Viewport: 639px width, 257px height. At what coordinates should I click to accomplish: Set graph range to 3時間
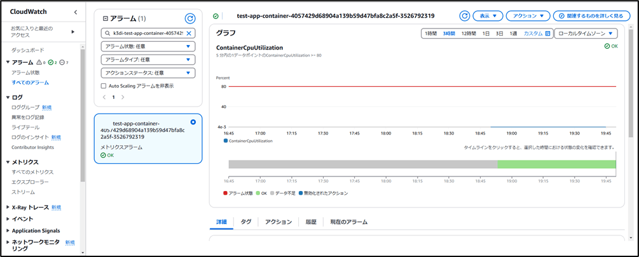click(449, 34)
